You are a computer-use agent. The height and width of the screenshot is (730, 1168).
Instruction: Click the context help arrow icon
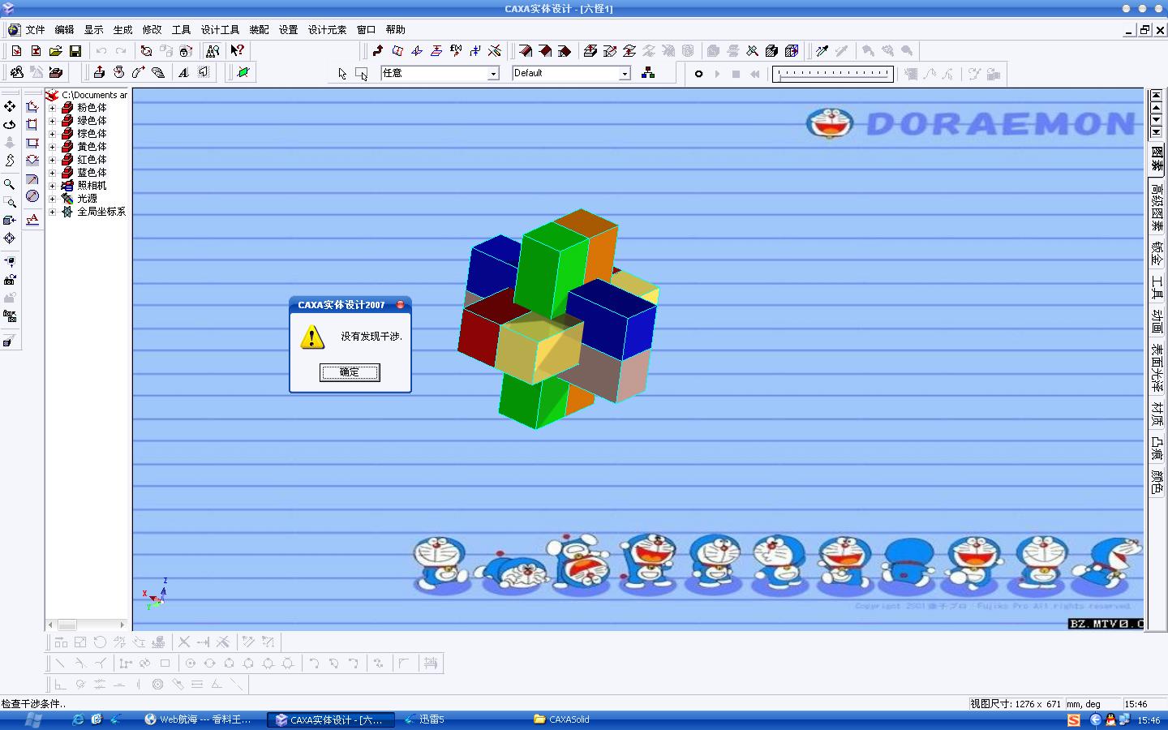tap(237, 51)
